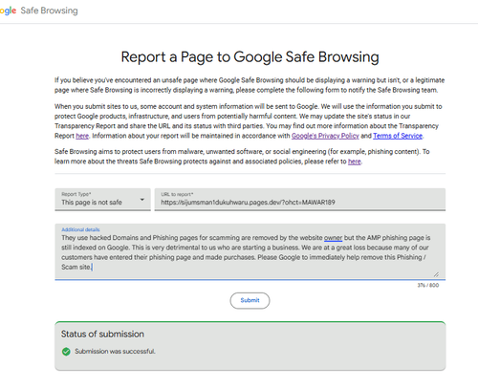Click the 'Submission was successful.' message
The image size is (478, 389).
[x=115, y=351]
